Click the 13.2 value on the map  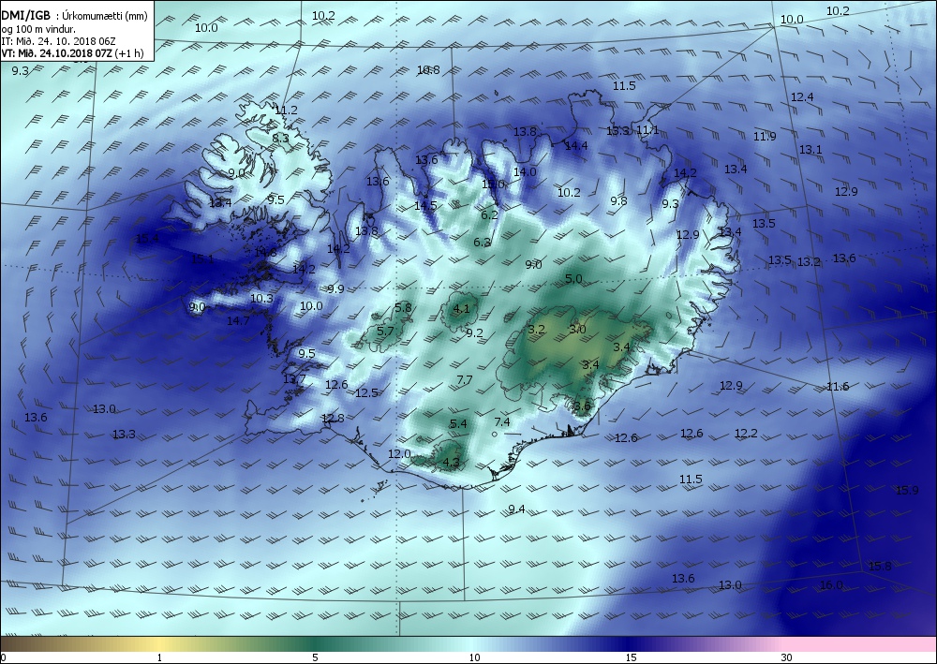[809, 261]
